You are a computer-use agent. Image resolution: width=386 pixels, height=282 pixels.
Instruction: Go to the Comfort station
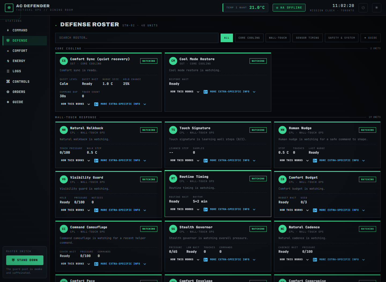pos(25,51)
